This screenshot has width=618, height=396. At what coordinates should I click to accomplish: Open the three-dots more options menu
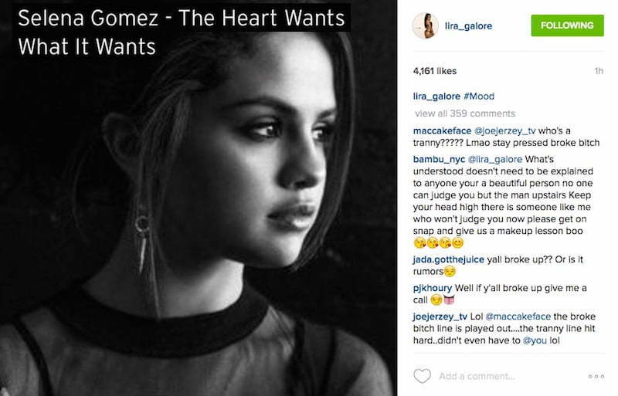click(596, 376)
